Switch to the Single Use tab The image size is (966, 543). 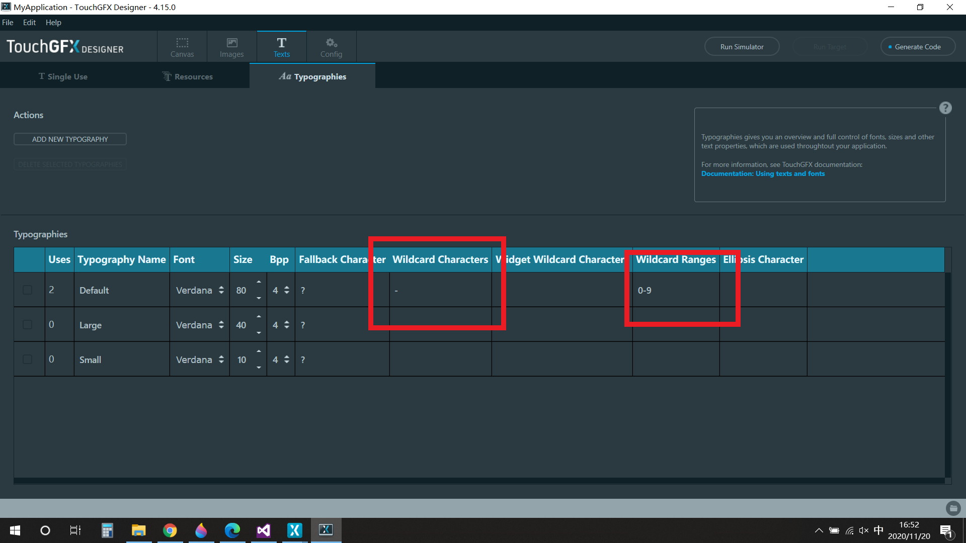pyautogui.click(x=63, y=76)
